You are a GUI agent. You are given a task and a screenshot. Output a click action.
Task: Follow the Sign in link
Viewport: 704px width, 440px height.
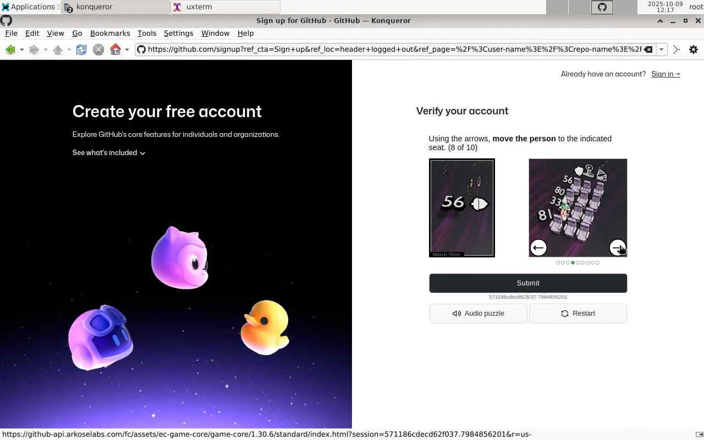[665, 74]
